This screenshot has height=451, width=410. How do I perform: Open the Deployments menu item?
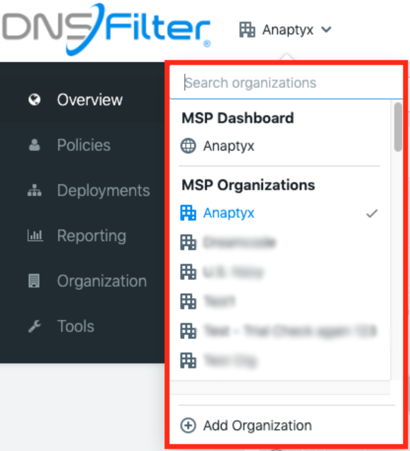coord(103,191)
